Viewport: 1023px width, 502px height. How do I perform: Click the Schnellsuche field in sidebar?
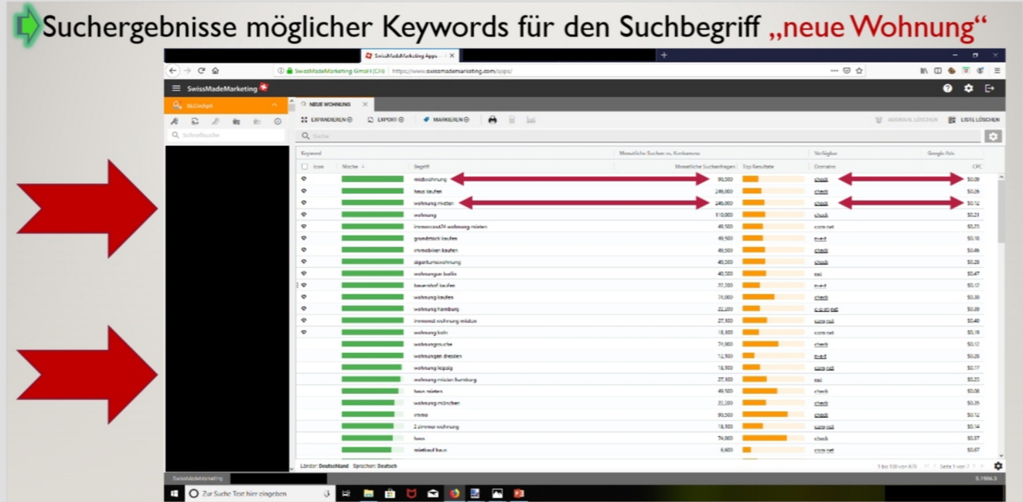tap(227, 135)
